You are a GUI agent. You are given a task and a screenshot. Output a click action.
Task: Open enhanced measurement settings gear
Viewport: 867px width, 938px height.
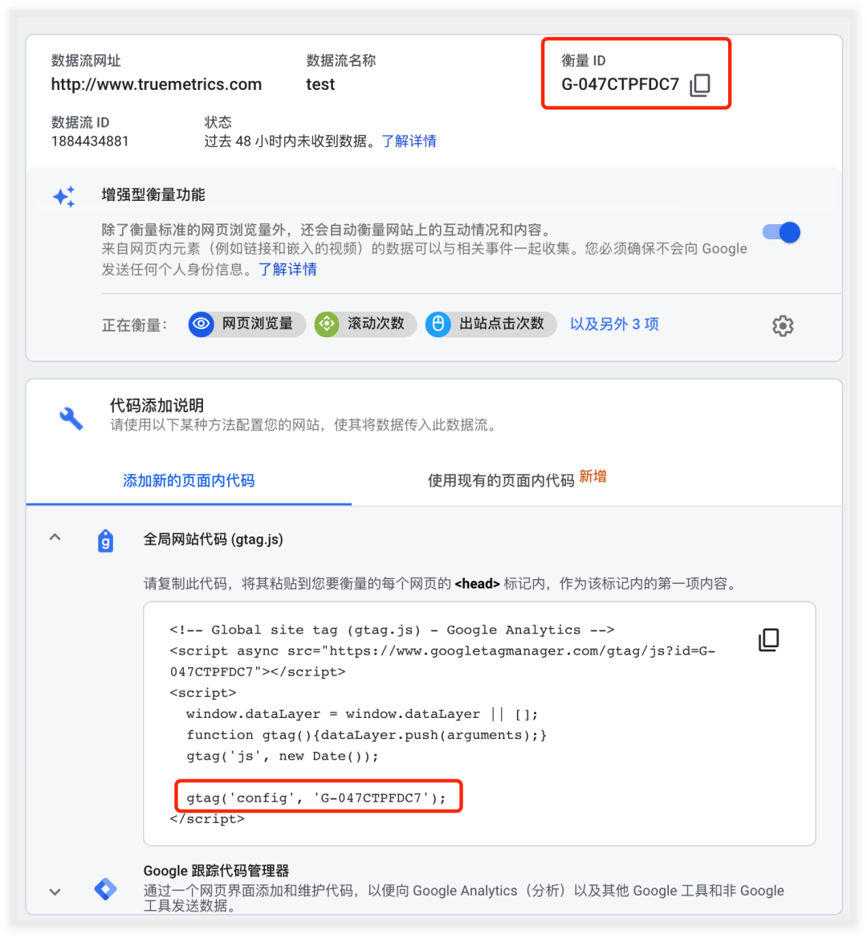pyautogui.click(x=782, y=325)
